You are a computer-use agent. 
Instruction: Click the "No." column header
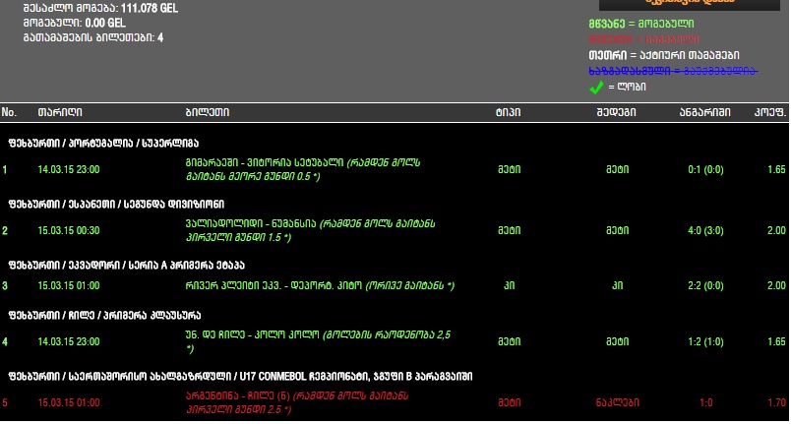point(9,112)
